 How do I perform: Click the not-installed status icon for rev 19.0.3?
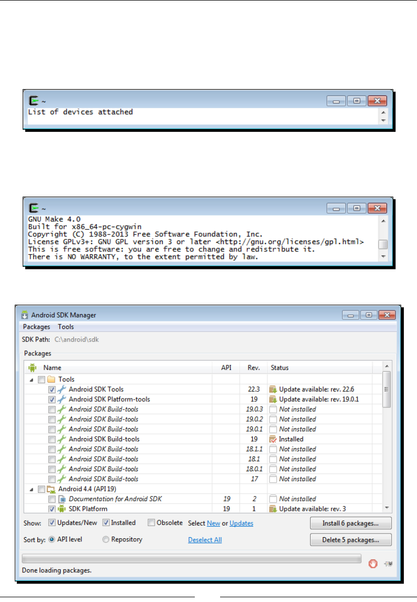tap(273, 409)
